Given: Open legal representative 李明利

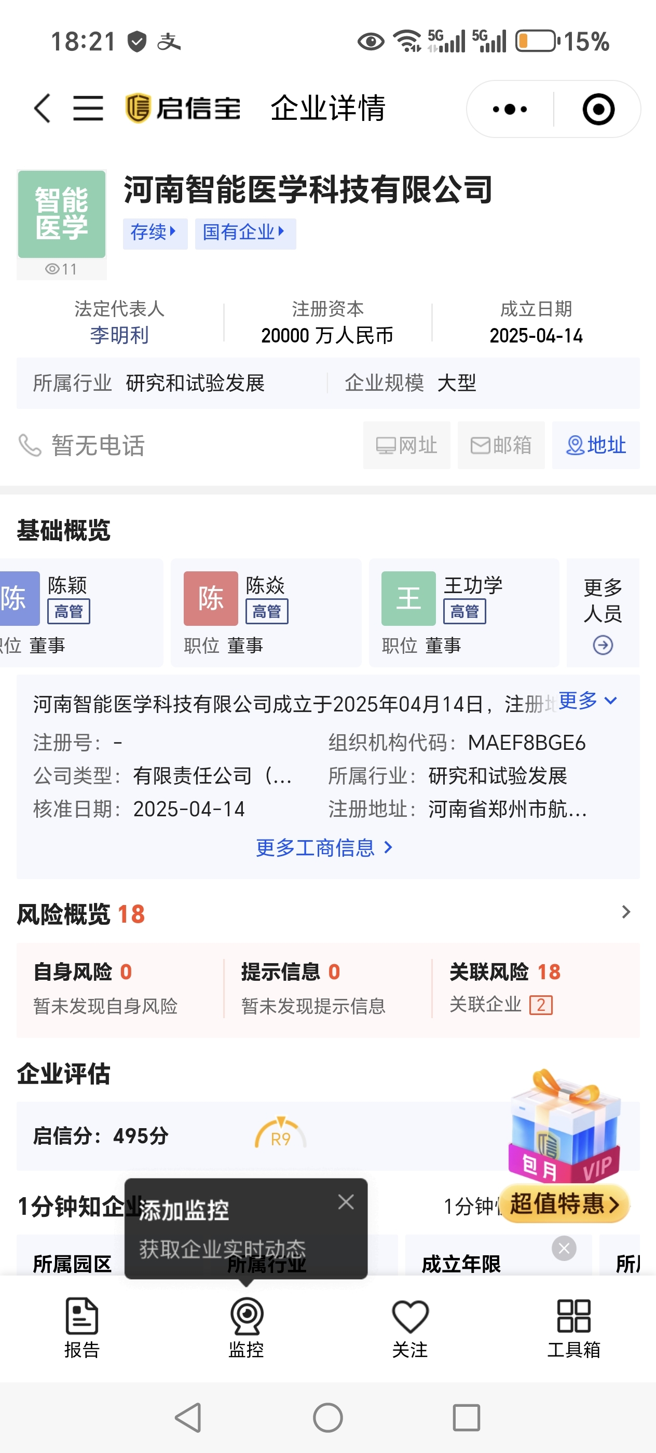Looking at the screenshot, I should [119, 335].
